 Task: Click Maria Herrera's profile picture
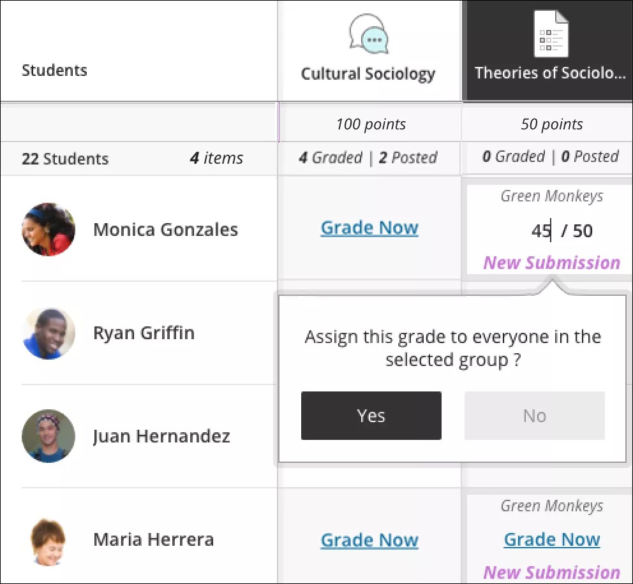[48, 540]
